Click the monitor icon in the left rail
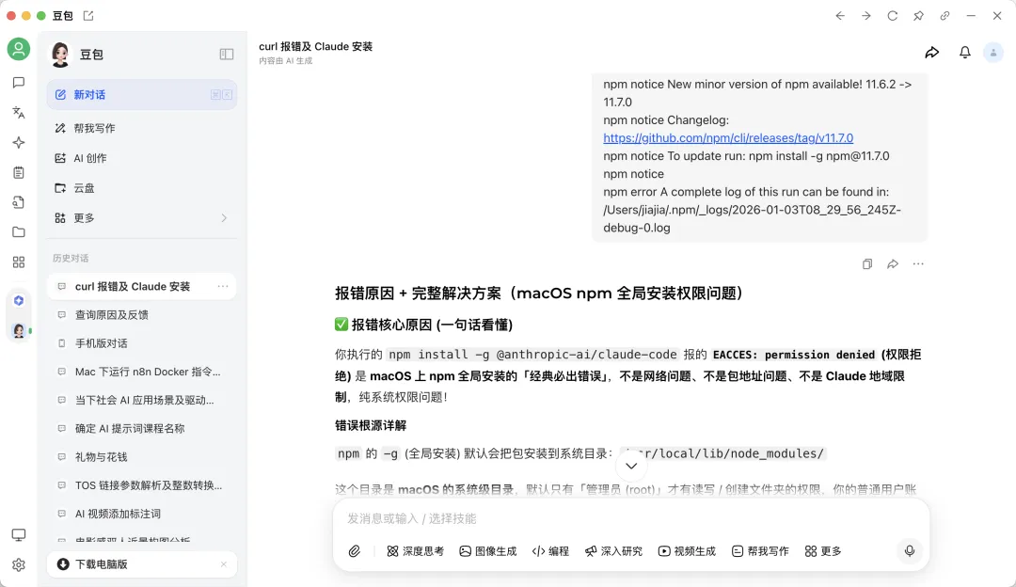Screen dimensions: 1016x587 pyautogui.click(x=19, y=535)
